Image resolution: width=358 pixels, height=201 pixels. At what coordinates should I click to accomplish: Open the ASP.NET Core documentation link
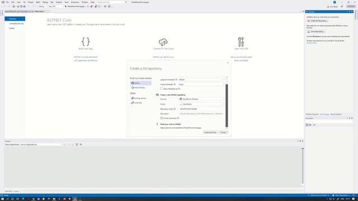point(86,57)
